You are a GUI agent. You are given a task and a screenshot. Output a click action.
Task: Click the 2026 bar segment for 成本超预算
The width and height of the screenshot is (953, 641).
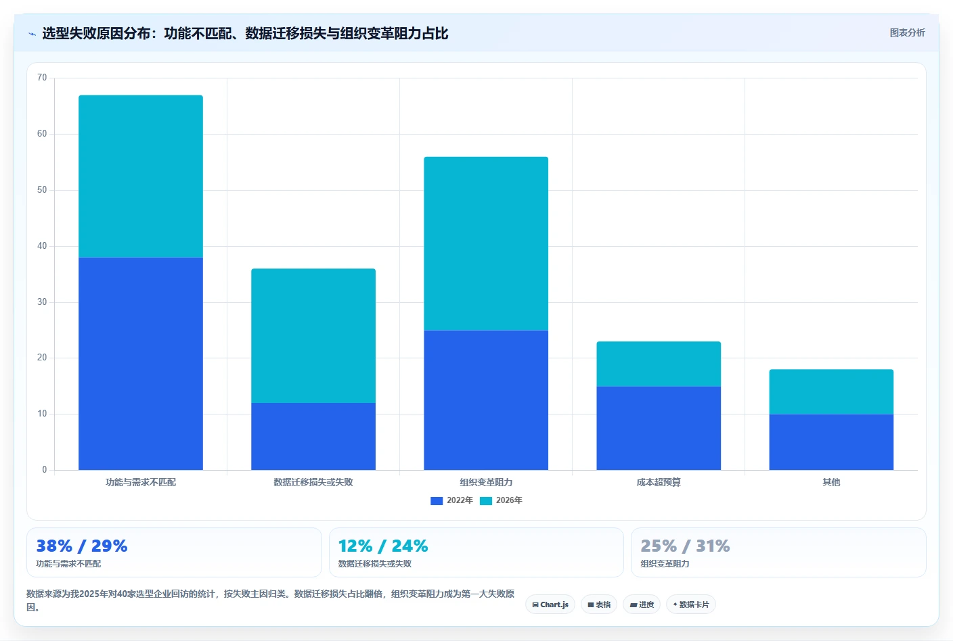[659, 364]
